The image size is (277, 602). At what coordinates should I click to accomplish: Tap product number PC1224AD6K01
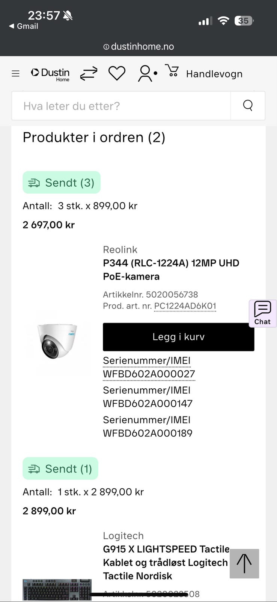point(185,306)
